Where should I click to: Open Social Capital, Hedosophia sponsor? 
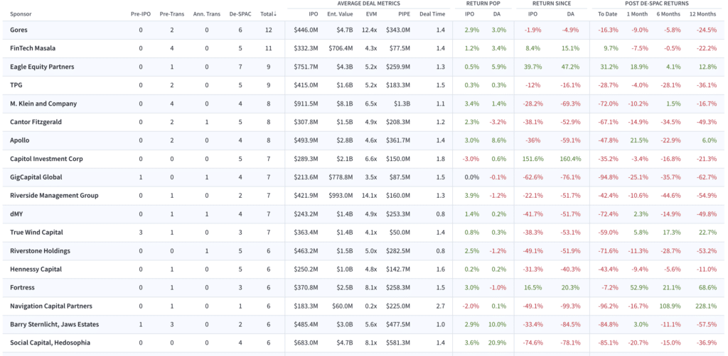(x=50, y=343)
